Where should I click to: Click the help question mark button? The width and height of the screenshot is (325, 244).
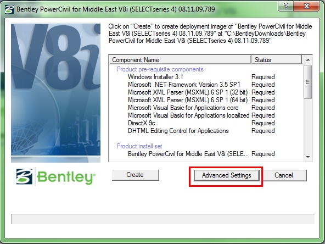coord(286,6)
